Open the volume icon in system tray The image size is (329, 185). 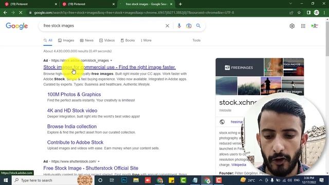290,180
